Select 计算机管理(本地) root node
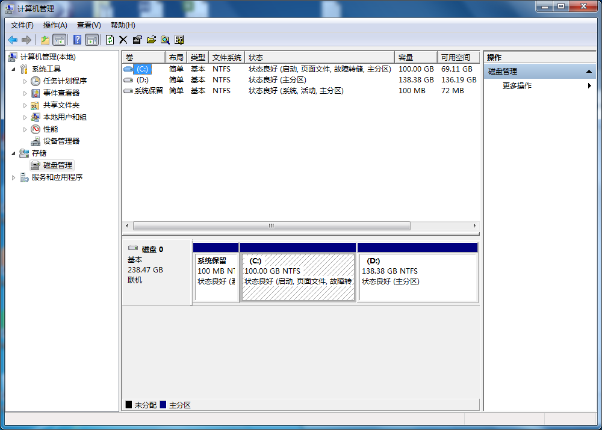Image resolution: width=602 pixels, height=430 pixels. [x=48, y=57]
